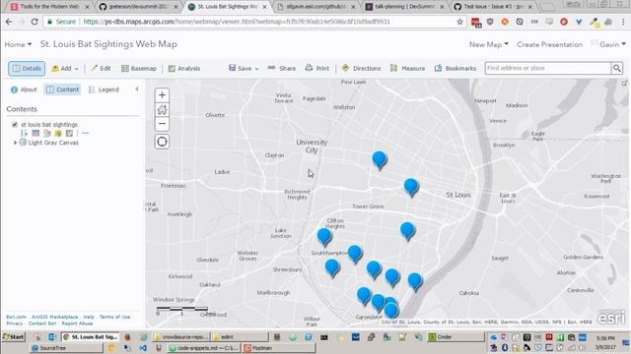631x354 pixels.
Task: Open the Terms of Use footer link
Action: tap(114, 317)
